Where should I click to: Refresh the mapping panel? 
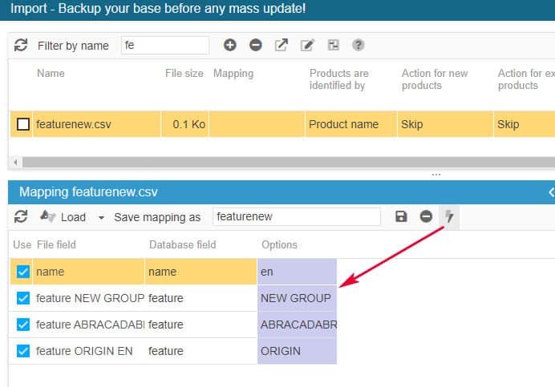[21, 217]
